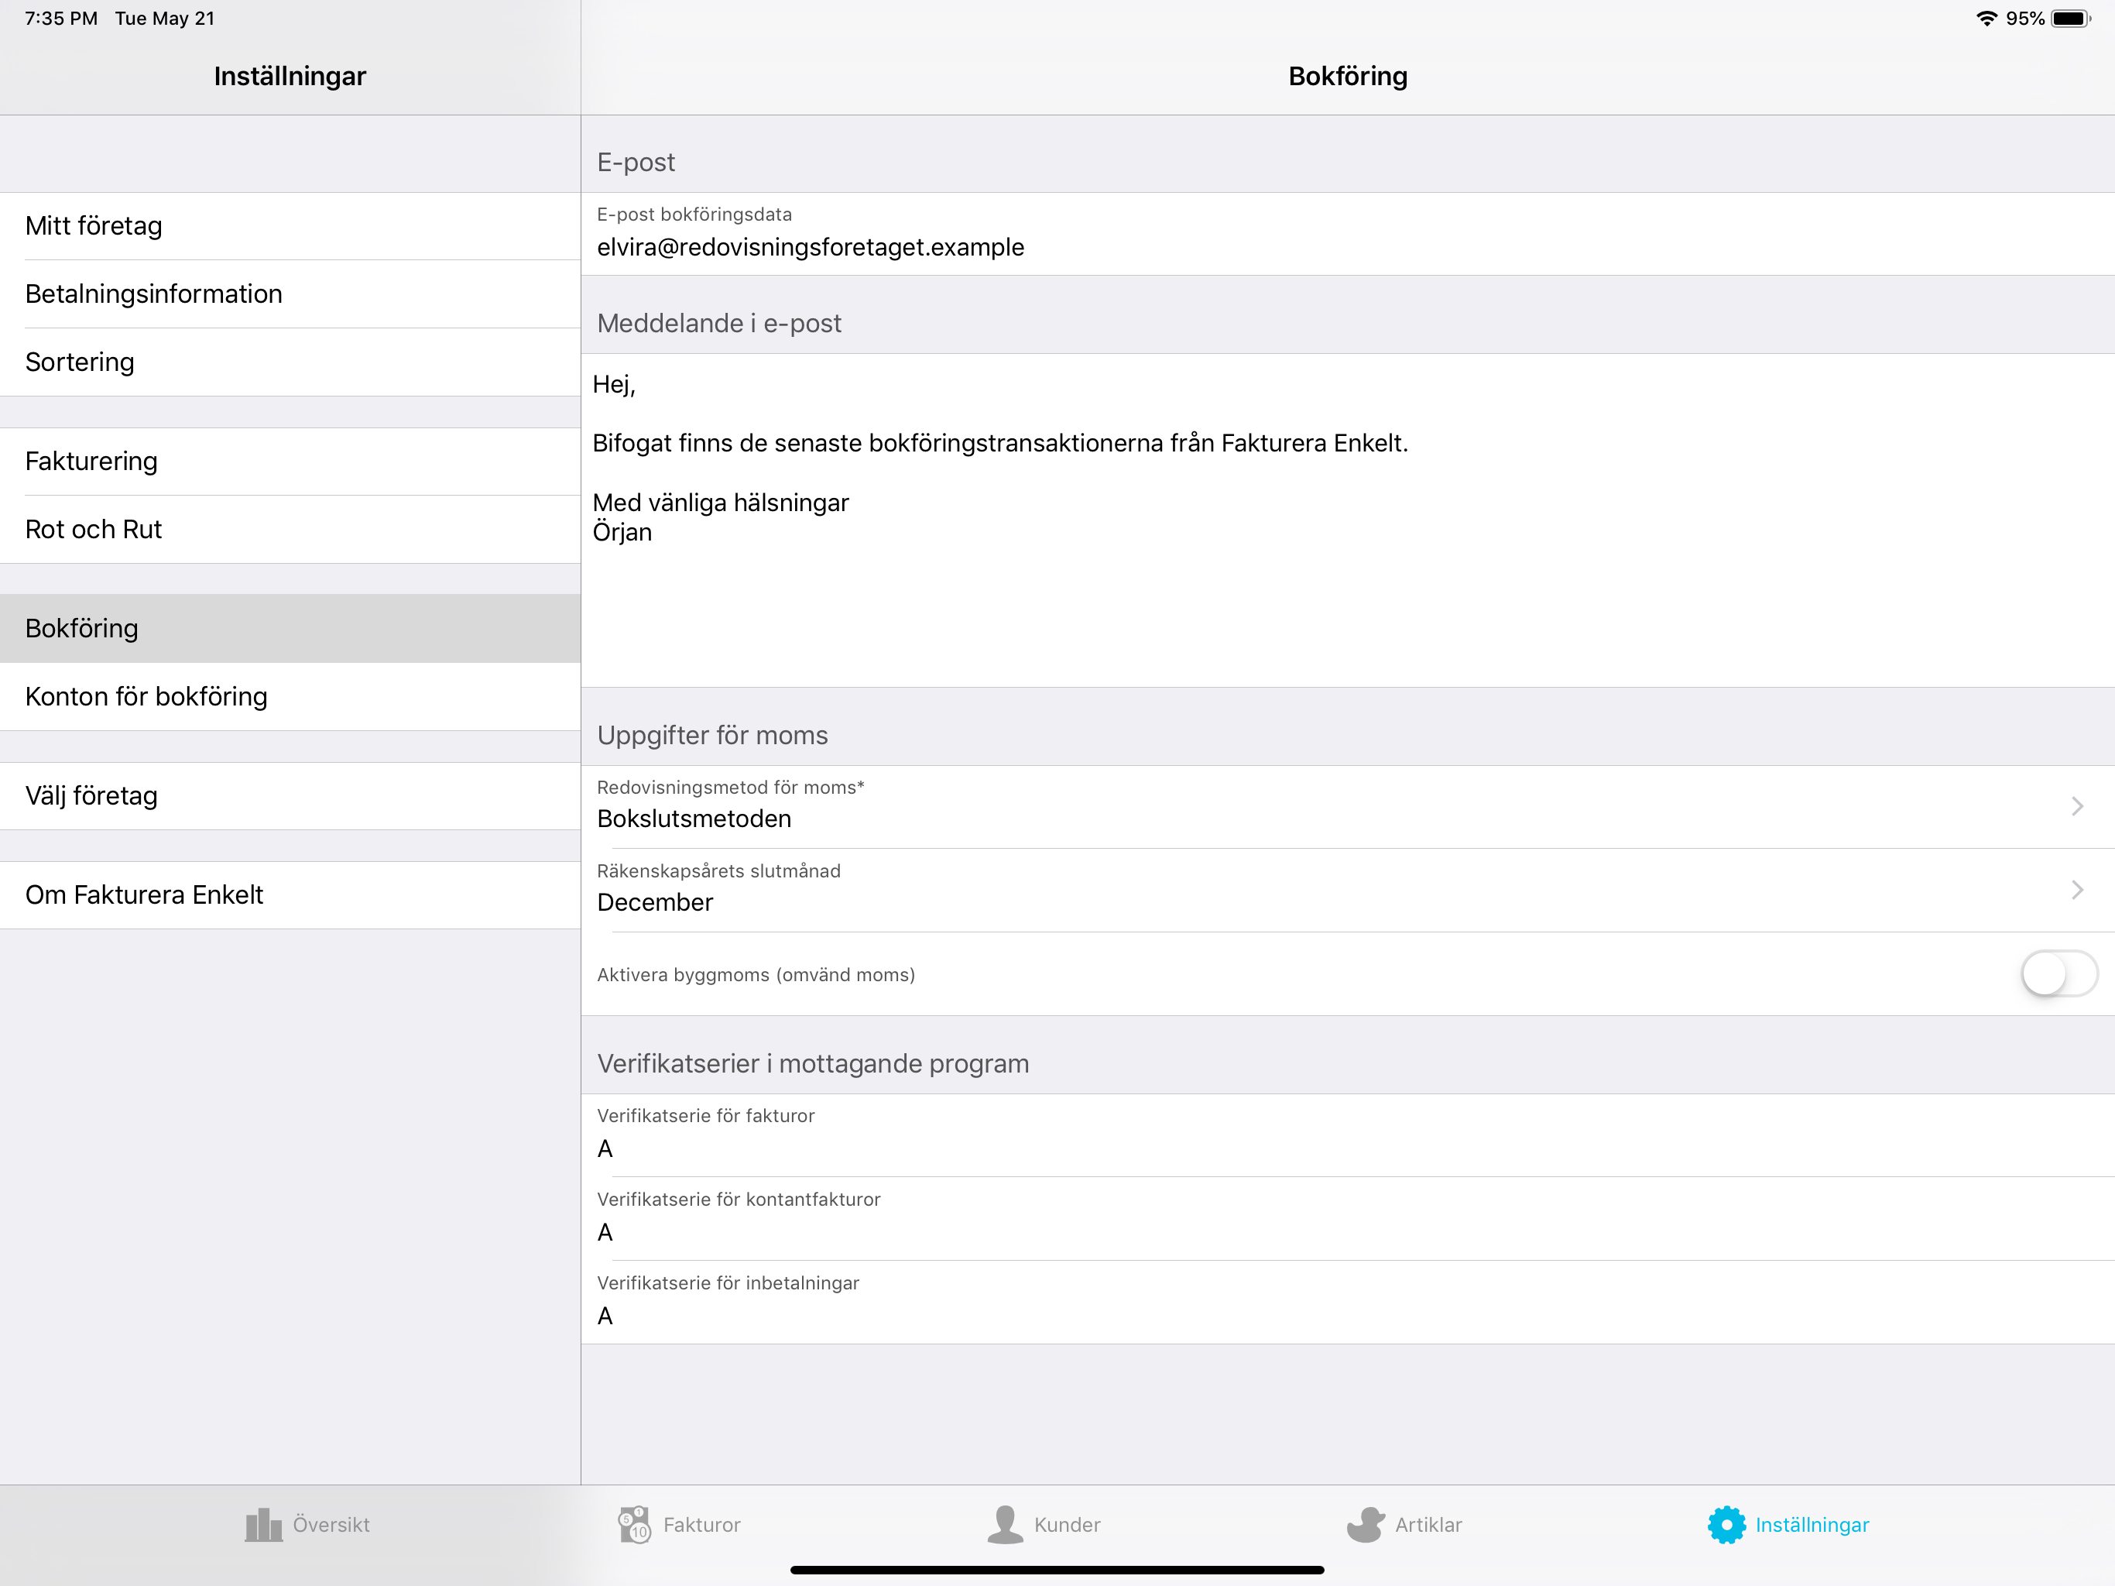Open Betalningsinformation settings
The image size is (2115, 1586).
(x=290, y=294)
